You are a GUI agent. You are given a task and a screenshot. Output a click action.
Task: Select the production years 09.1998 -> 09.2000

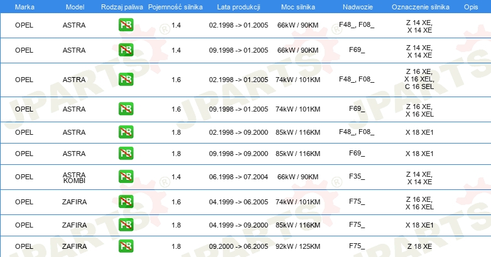[239, 154]
